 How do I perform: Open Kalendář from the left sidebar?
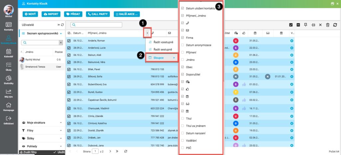pos(9,53)
